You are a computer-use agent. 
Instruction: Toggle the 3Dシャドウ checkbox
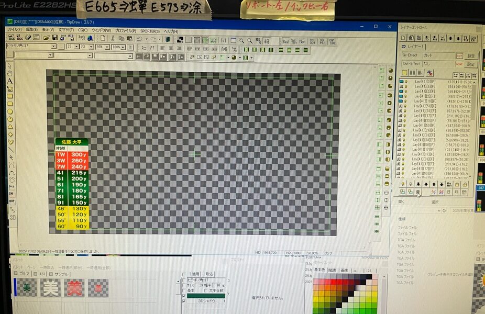click(x=184, y=301)
